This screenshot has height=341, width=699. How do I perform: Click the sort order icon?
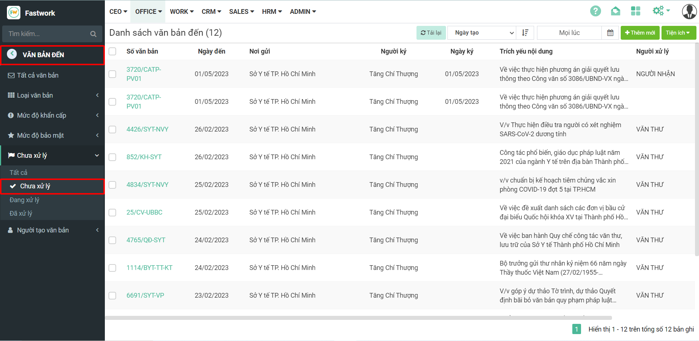click(525, 33)
